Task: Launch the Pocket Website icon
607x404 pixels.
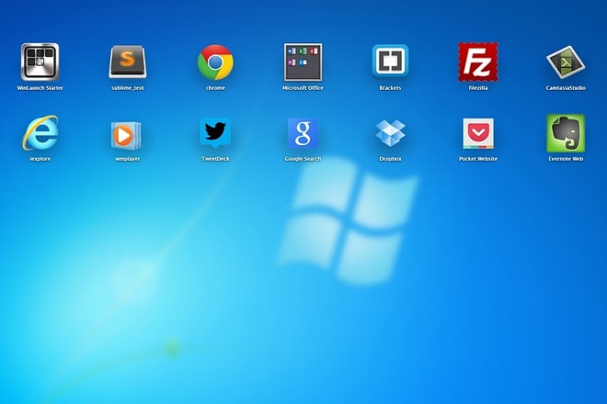Action: point(478,133)
